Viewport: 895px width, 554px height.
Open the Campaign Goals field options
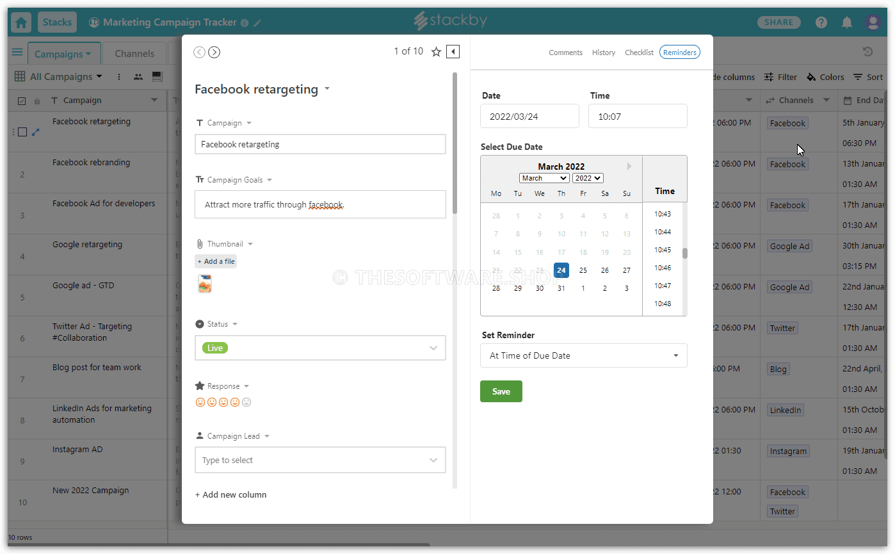(270, 181)
